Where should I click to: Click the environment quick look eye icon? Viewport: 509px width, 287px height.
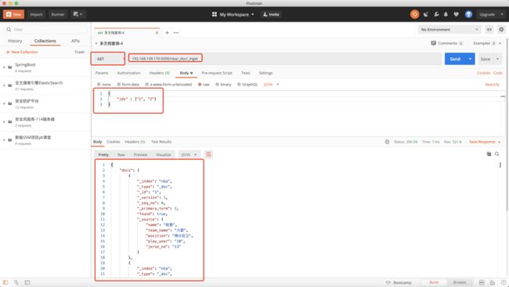(x=489, y=30)
